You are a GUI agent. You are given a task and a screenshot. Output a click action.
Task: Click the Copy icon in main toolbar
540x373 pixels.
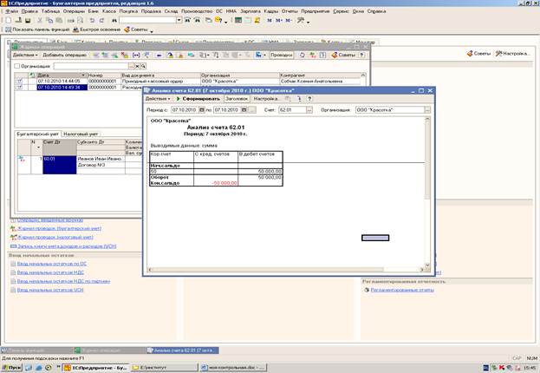49,21
